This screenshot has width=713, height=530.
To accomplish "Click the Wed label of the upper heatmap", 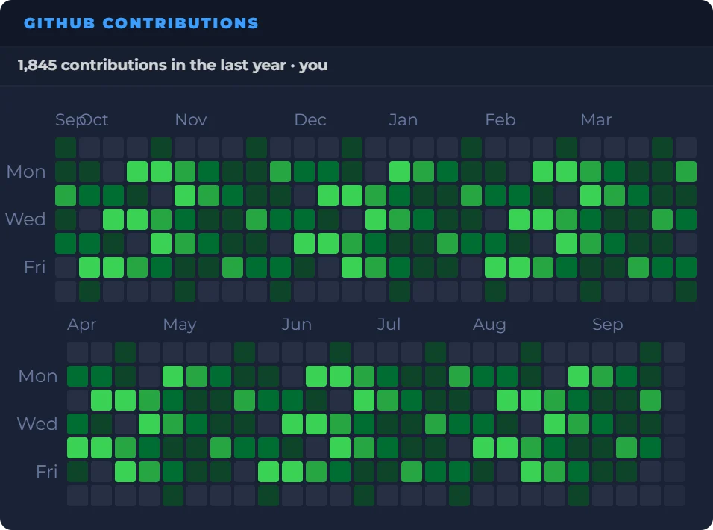I will (25, 219).
